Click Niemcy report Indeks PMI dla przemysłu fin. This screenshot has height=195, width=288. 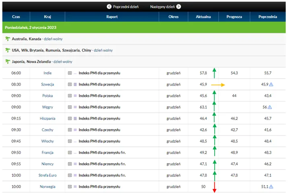102,164
